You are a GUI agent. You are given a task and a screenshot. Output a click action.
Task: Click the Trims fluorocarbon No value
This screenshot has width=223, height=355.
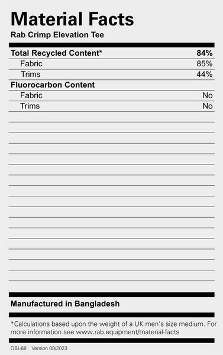tap(208, 106)
